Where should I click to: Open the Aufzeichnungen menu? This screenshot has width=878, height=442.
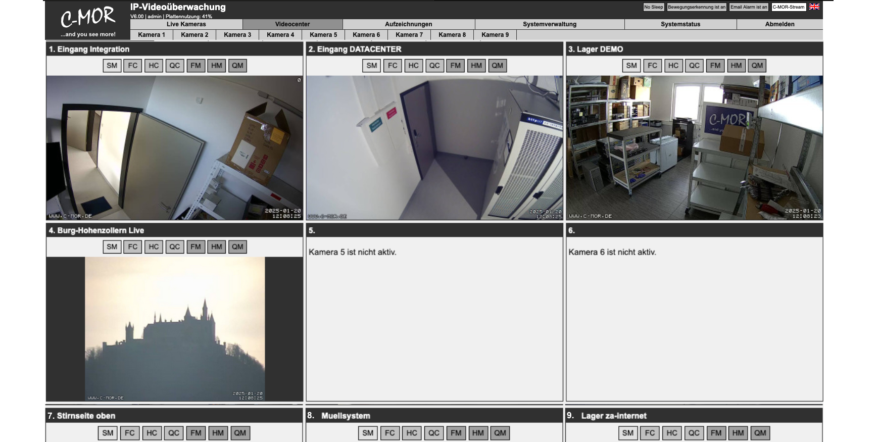click(409, 24)
